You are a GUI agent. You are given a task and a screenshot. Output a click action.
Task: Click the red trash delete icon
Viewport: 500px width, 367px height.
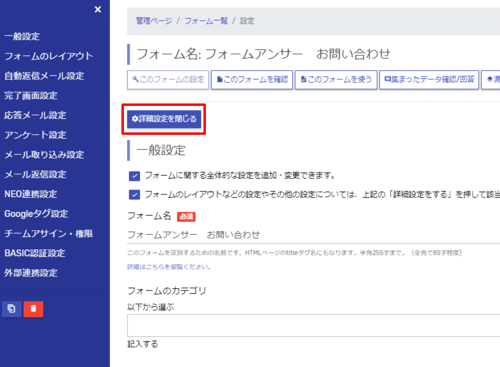coord(33,309)
